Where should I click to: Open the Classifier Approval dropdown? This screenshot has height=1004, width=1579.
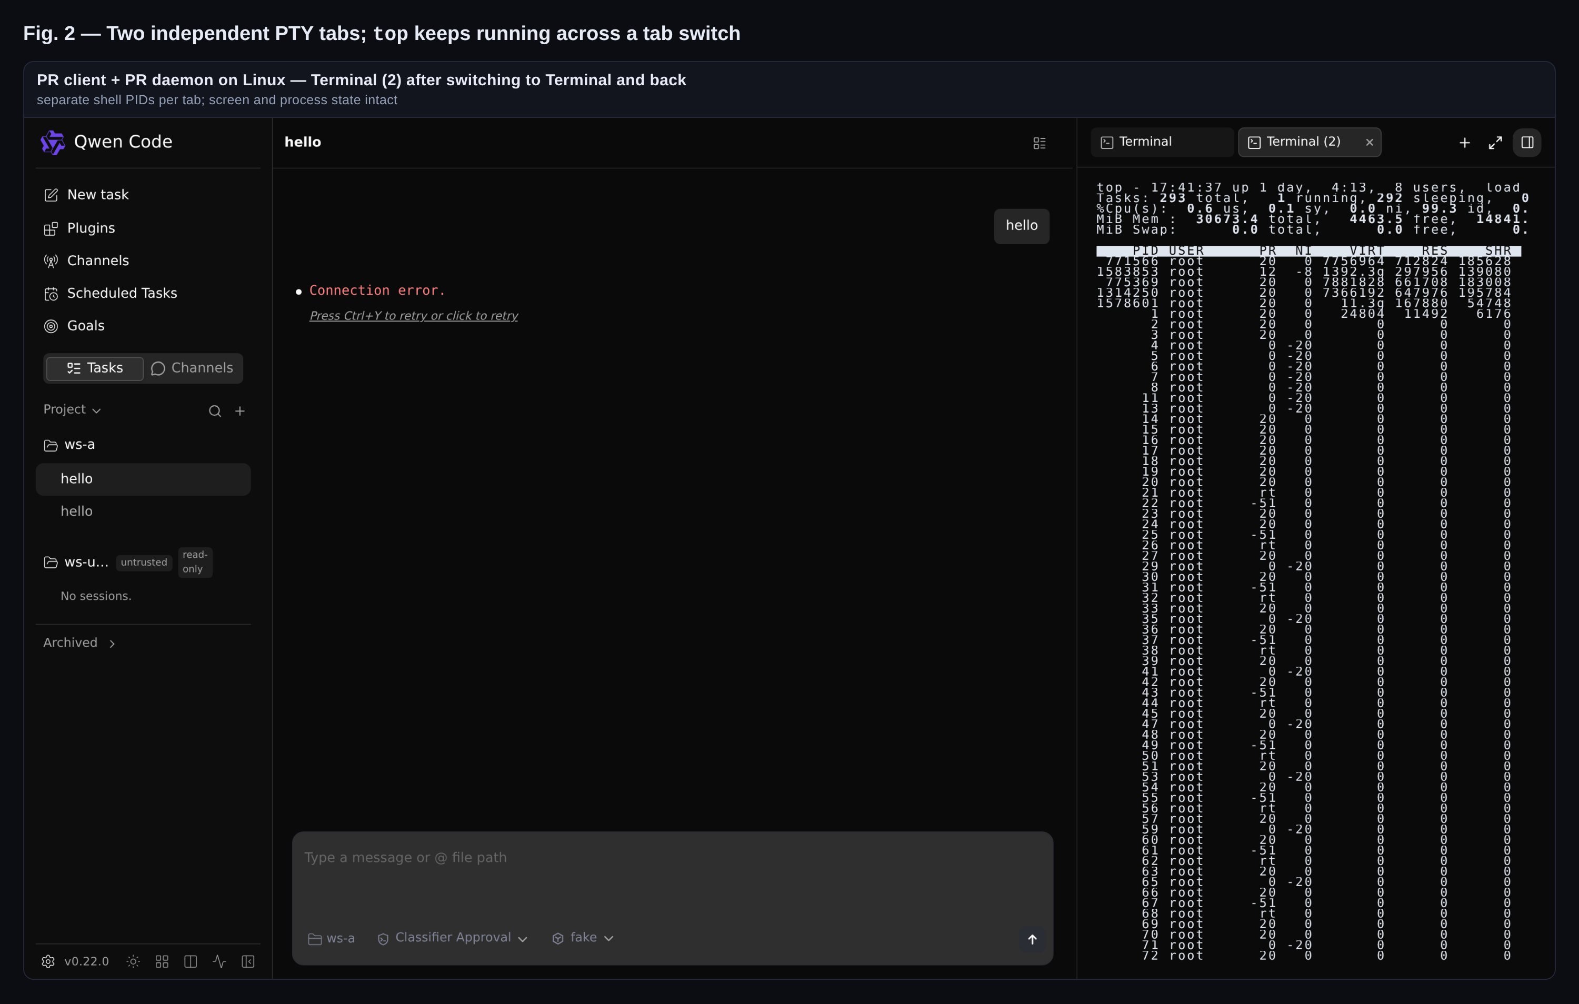(453, 938)
